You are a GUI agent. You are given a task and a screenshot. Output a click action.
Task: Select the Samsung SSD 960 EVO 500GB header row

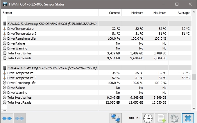pyautogui.click(x=97, y=23)
